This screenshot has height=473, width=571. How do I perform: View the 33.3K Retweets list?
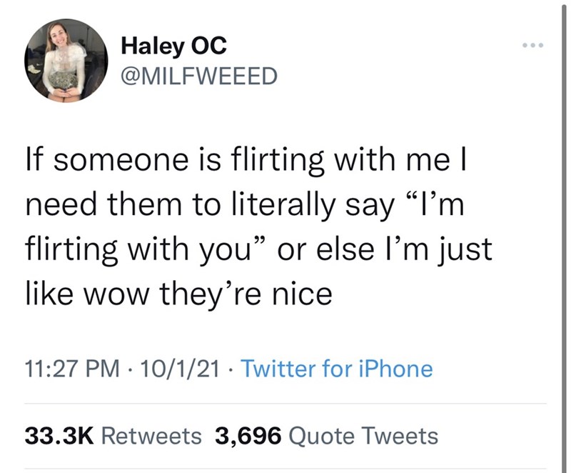[113, 435]
